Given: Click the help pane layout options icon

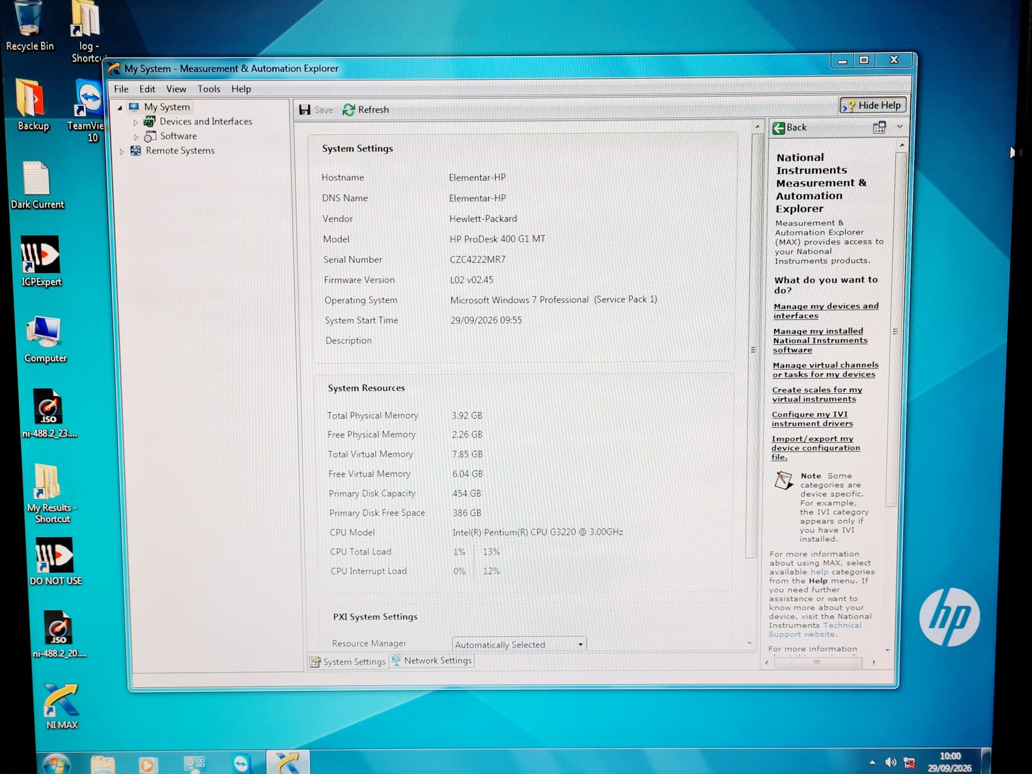Looking at the screenshot, I should pyautogui.click(x=879, y=127).
